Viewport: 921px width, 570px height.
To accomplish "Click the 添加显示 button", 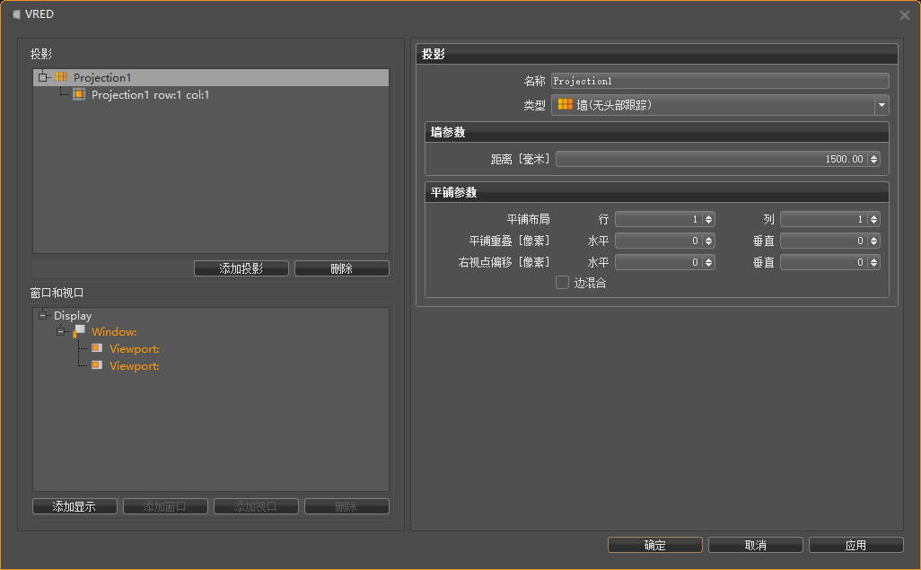I will [x=75, y=506].
